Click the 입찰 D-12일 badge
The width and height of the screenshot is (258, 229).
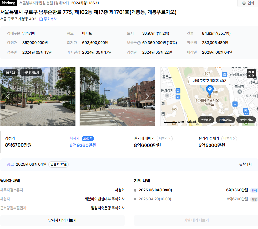59,164
